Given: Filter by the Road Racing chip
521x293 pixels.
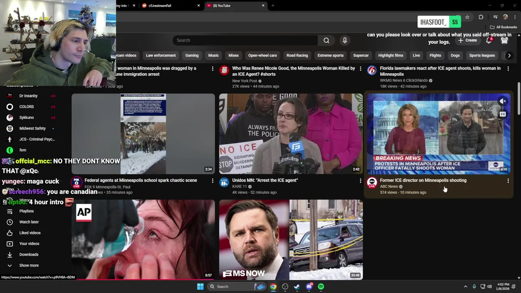Looking at the screenshot, I should click(297, 55).
